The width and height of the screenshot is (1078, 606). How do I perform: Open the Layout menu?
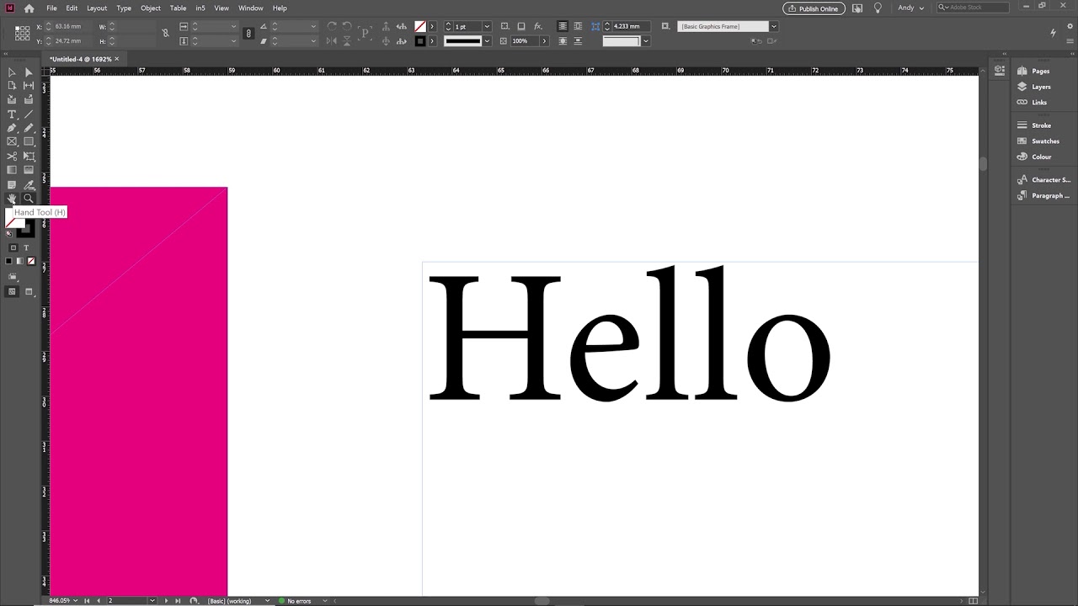point(97,8)
